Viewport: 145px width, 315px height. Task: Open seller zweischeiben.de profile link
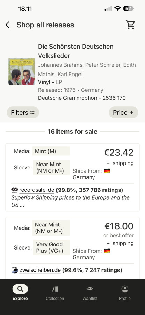click(40, 270)
